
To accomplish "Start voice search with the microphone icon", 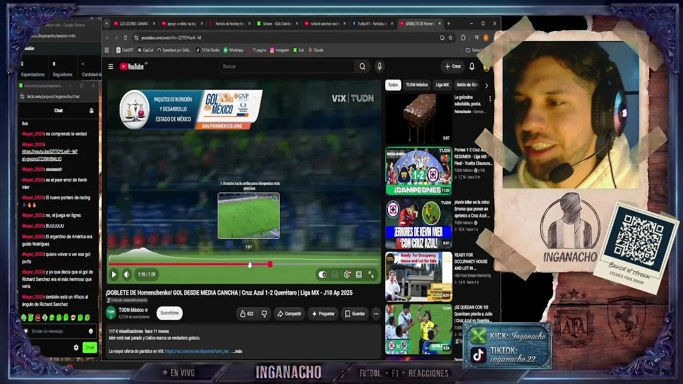I will tap(379, 67).
